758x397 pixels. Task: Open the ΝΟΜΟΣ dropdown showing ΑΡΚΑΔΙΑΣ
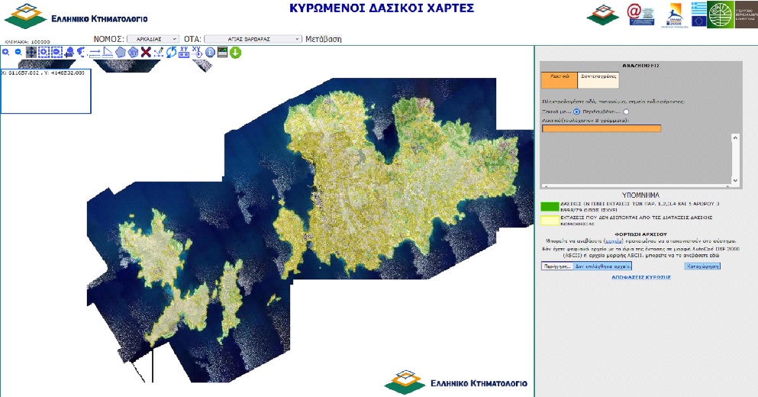click(153, 38)
